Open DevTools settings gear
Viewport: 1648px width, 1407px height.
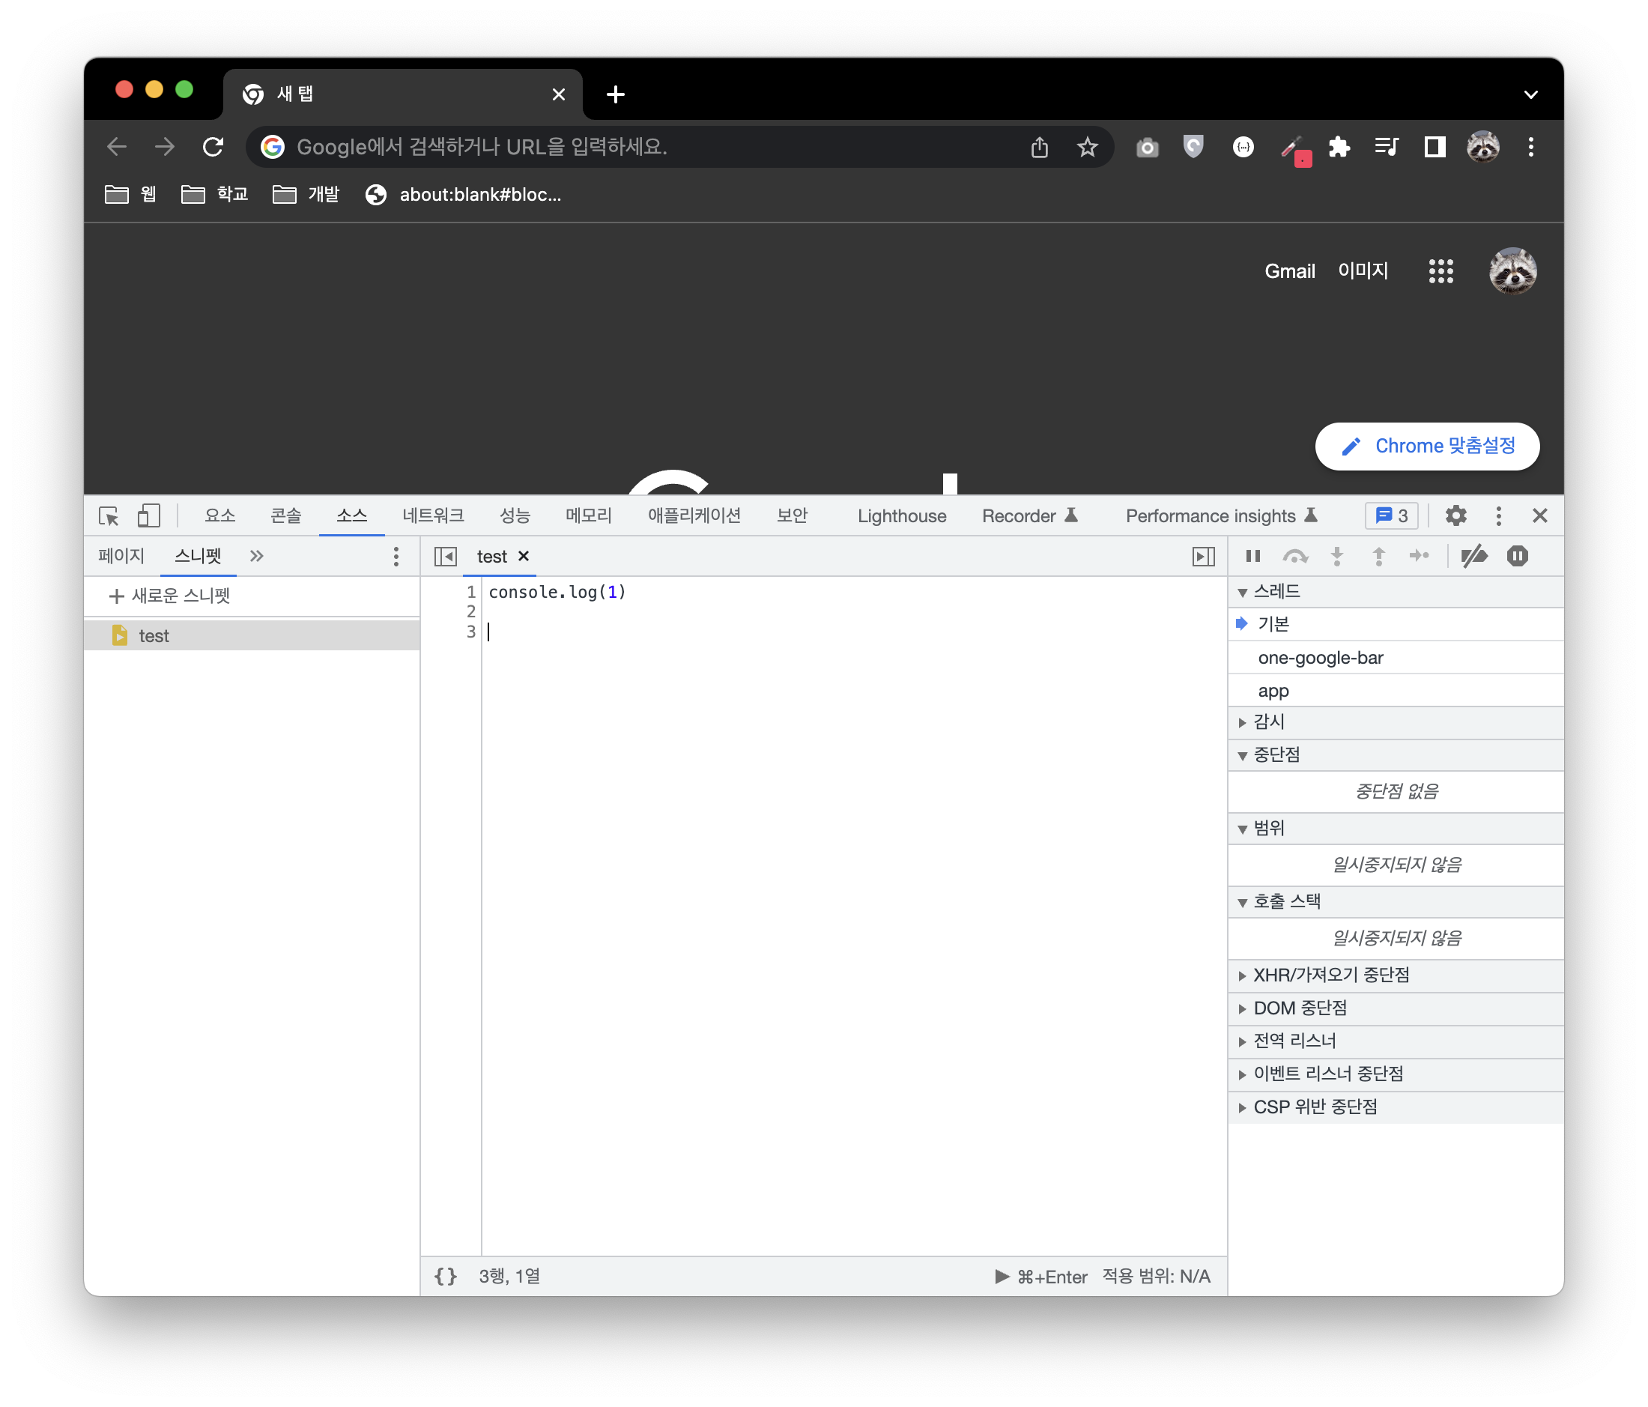coord(1455,516)
